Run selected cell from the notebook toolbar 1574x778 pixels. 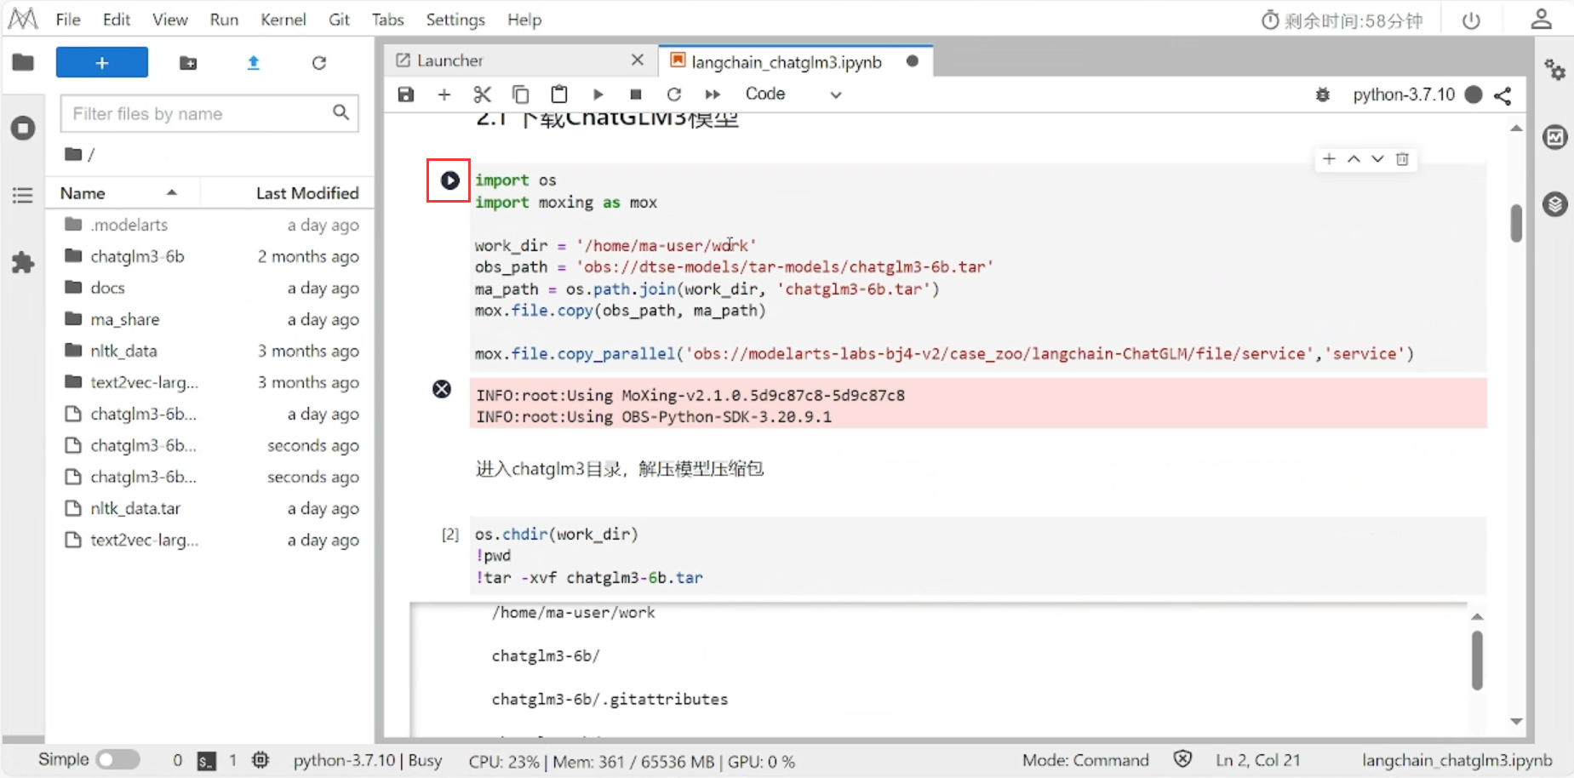(x=598, y=94)
